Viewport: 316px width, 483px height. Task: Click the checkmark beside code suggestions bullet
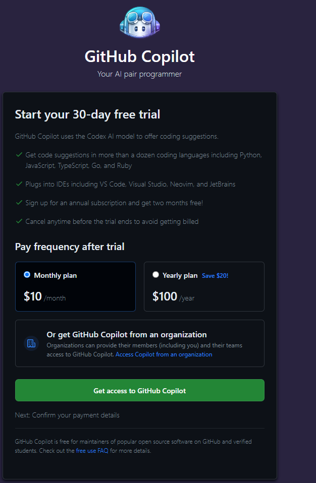click(19, 154)
